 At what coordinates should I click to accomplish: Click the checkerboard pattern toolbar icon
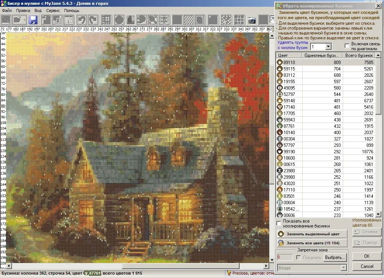(x=226, y=20)
